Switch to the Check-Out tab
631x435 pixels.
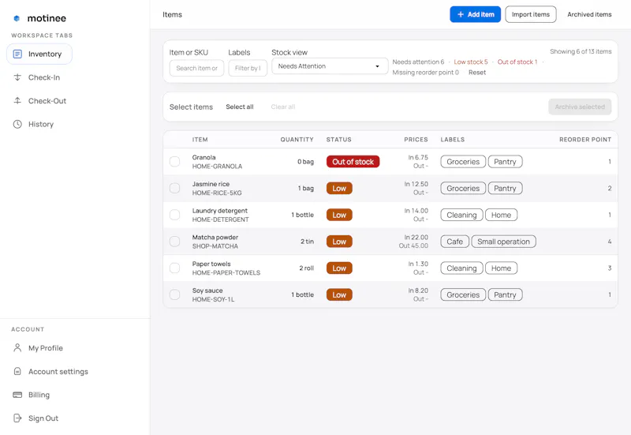pos(47,101)
